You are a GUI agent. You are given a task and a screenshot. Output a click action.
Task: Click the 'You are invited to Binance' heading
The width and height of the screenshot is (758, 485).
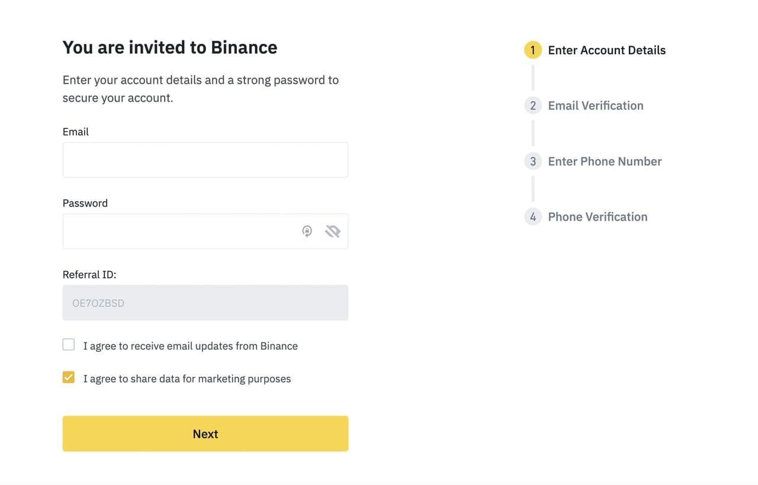click(170, 47)
